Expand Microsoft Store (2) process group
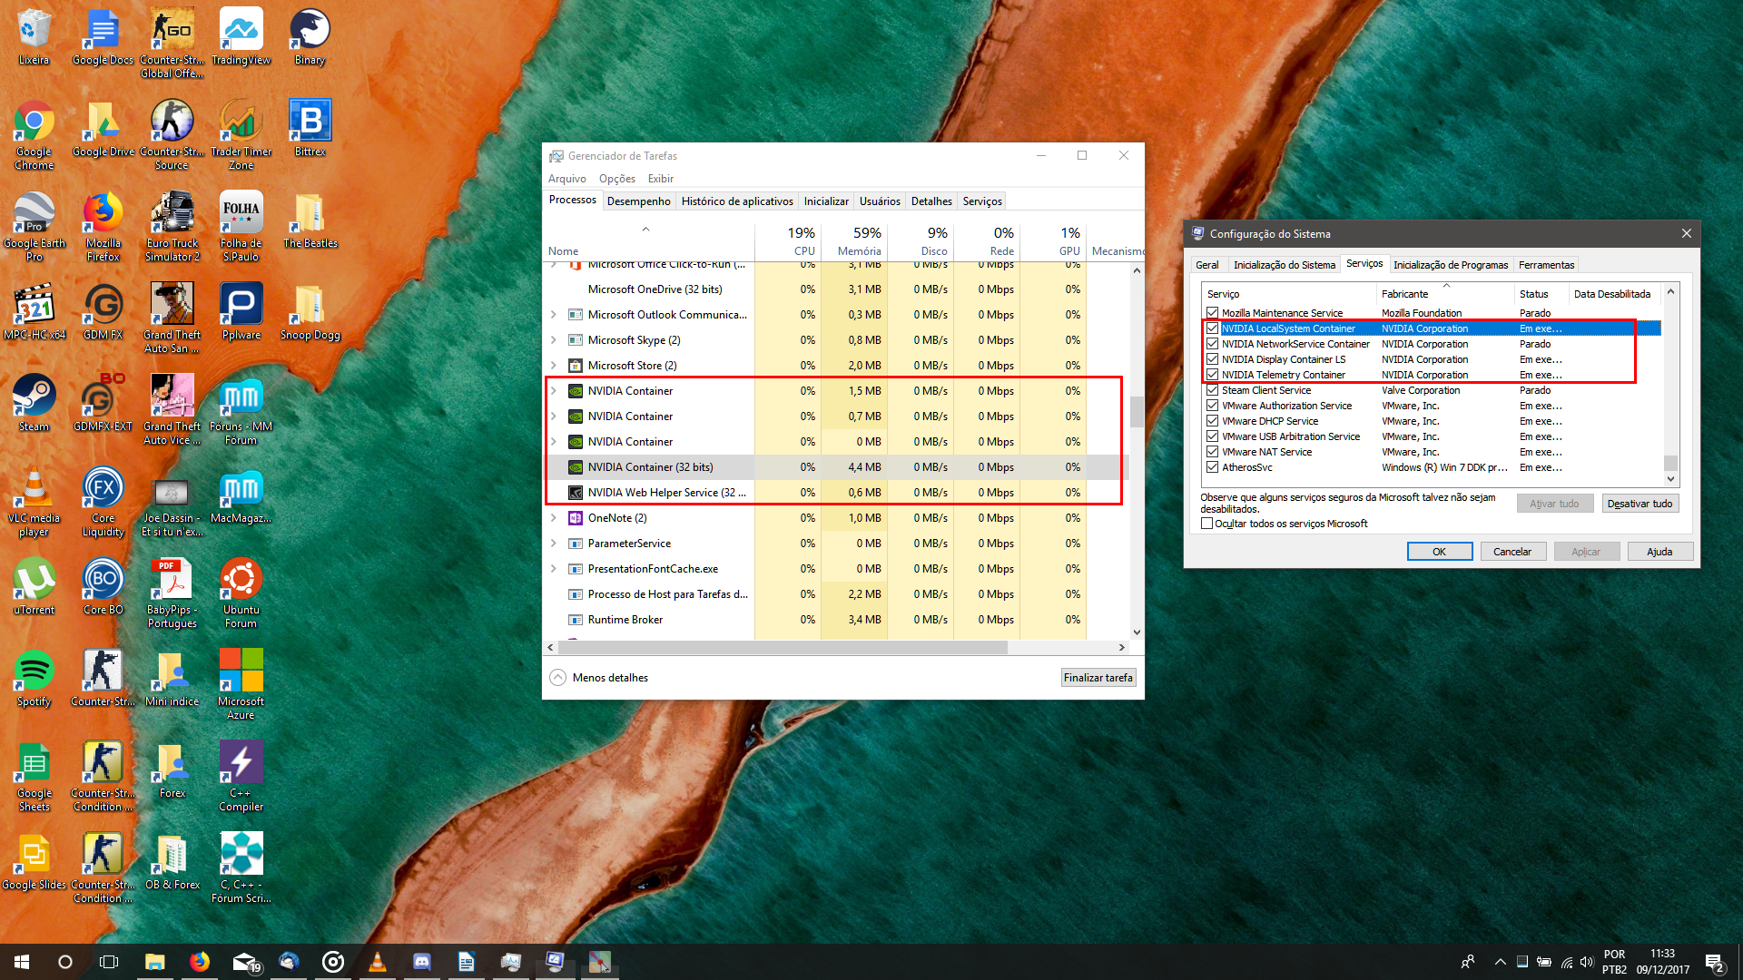Viewport: 1743px width, 980px height. coord(554,366)
